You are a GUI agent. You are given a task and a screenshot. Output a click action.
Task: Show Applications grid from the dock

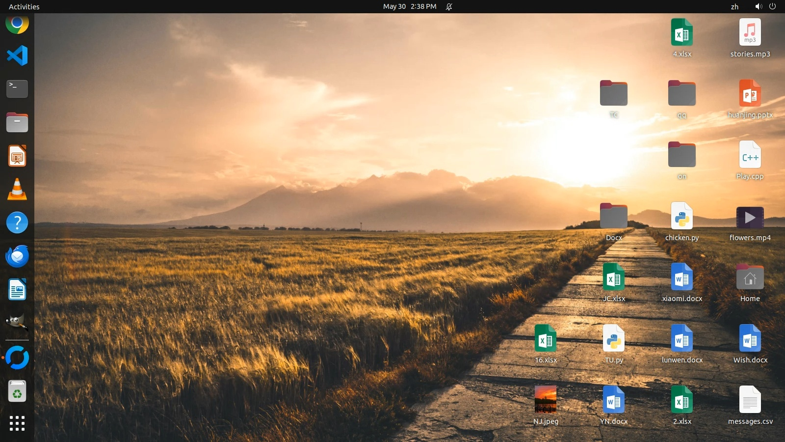17,423
